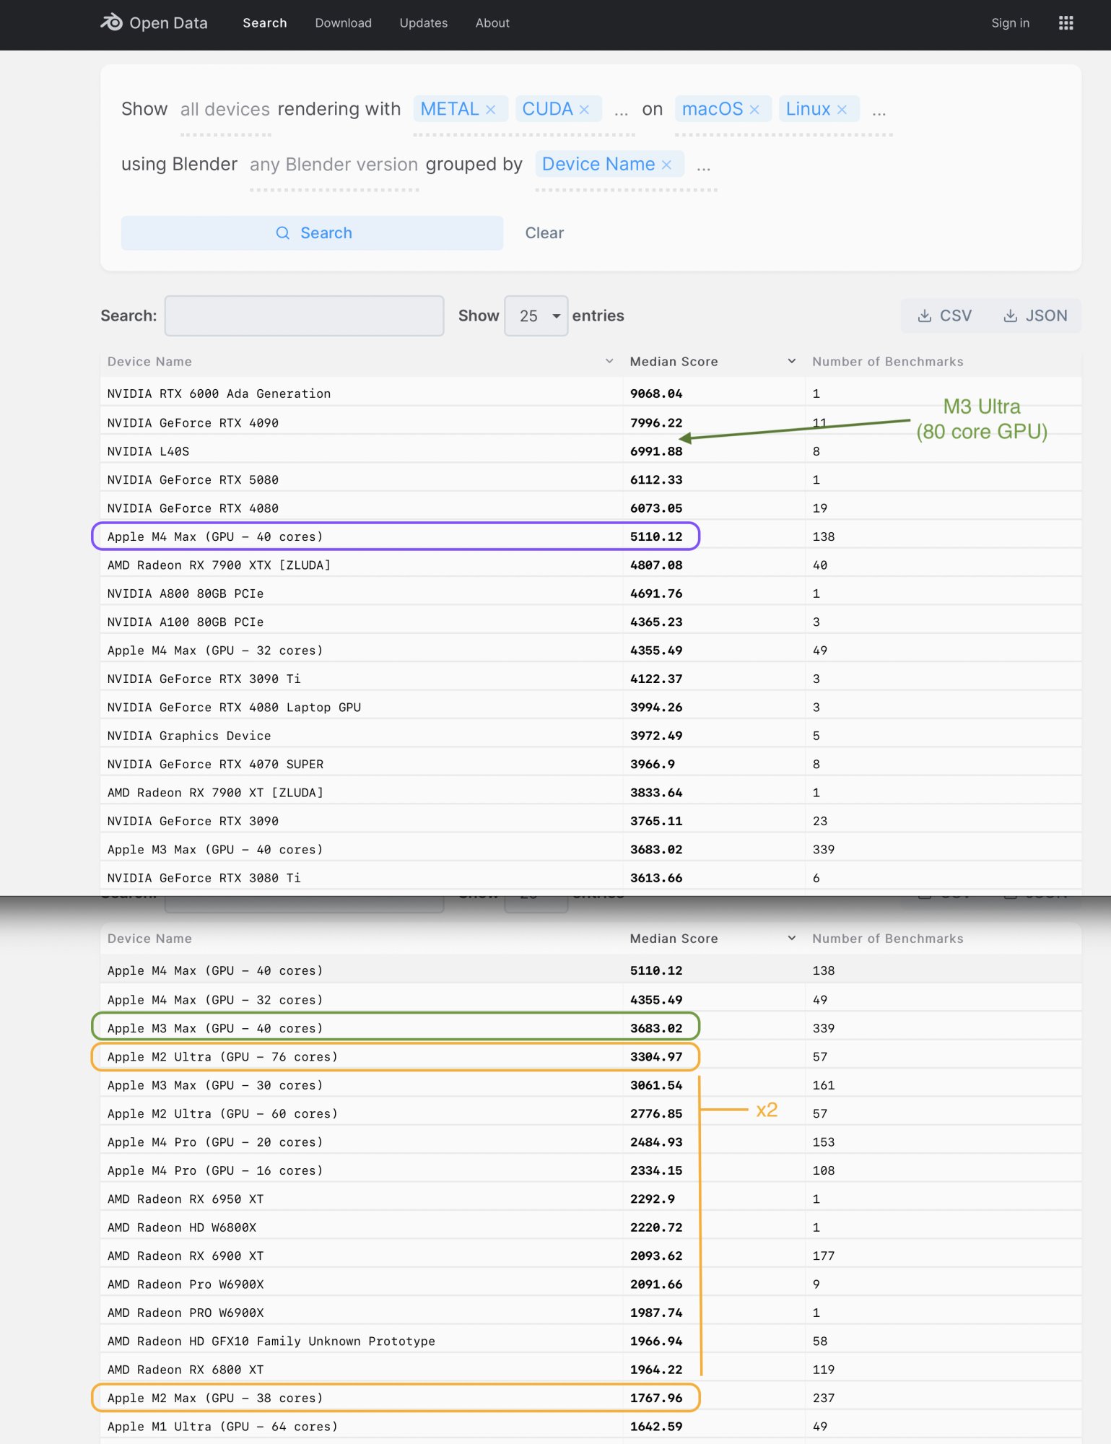Select AMD Radeon RX 6900 XT row
The width and height of the screenshot is (1111, 1444).
[x=591, y=1256]
